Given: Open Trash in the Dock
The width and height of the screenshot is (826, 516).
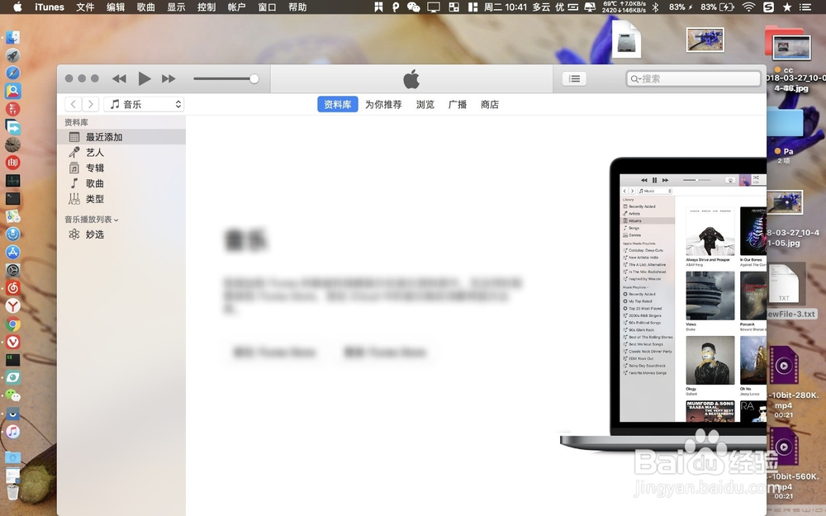Looking at the screenshot, I should 12,492.
